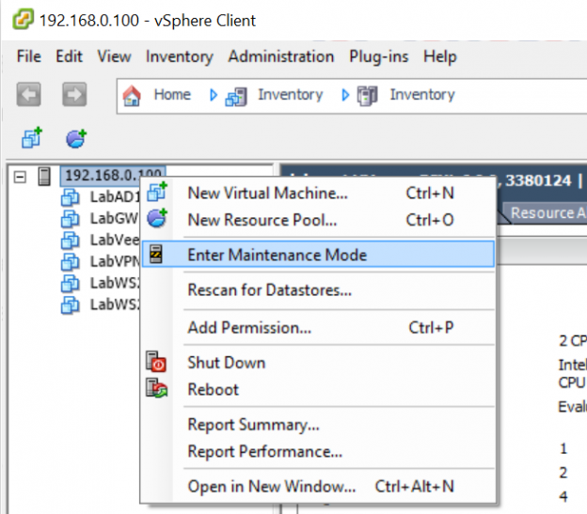
Task: Select Report Performance... menu entry
Action: click(319, 452)
